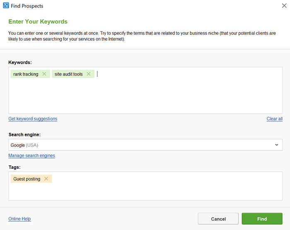Image resolution: width=290 pixels, height=230 pixels.
Task: Select the 'rank tracking' keyword text
Action: (26, 74)
